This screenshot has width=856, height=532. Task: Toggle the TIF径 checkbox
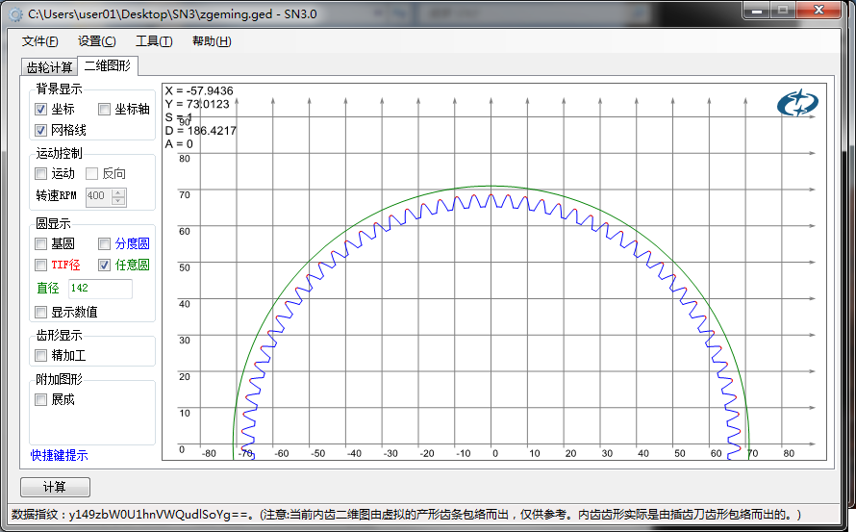pos(41,265)
